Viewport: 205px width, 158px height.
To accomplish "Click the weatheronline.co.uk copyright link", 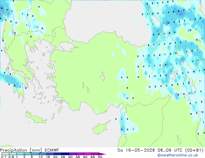I will click(178, 155).
